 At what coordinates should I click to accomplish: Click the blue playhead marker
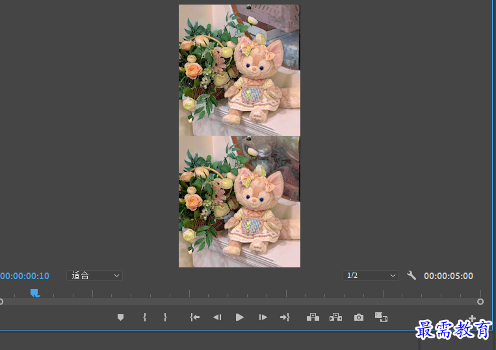(x=34, y=293)
